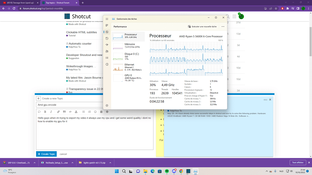Open Task Manager app history page
This screenshot has height=175, width=312.
pyautogui.click(x=107, y=38)
